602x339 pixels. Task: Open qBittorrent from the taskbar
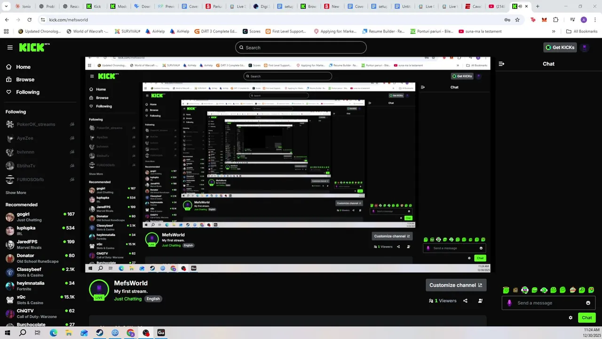click(x=115, y=333)
